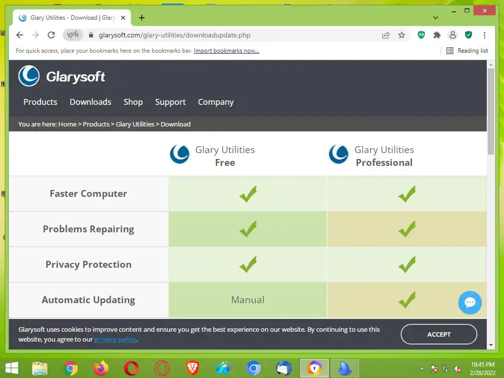504x378 pixels.
Task: Open the filled red Opera taskbar icon
Action: tap(131, 368)
